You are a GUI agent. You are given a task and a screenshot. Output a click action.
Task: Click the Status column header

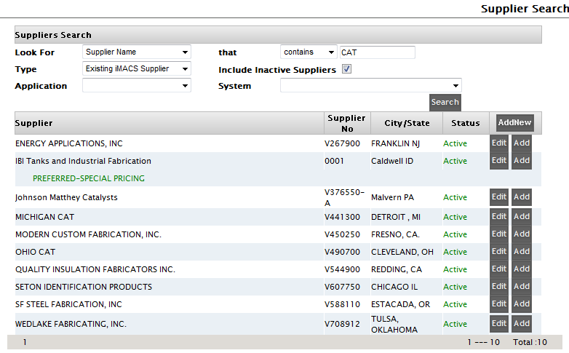point(465,123)
